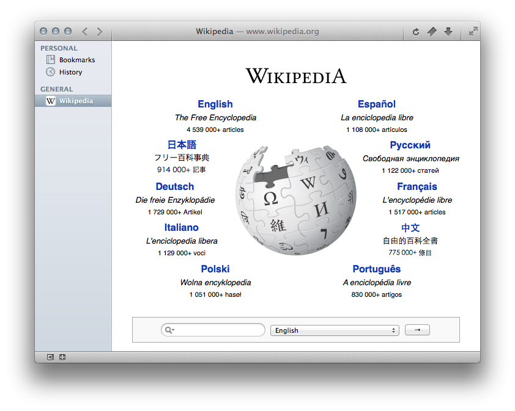Enter fullscreen with the expand arrows icon
The width and height of the screenshot is (515, 411).
[473, 32]
